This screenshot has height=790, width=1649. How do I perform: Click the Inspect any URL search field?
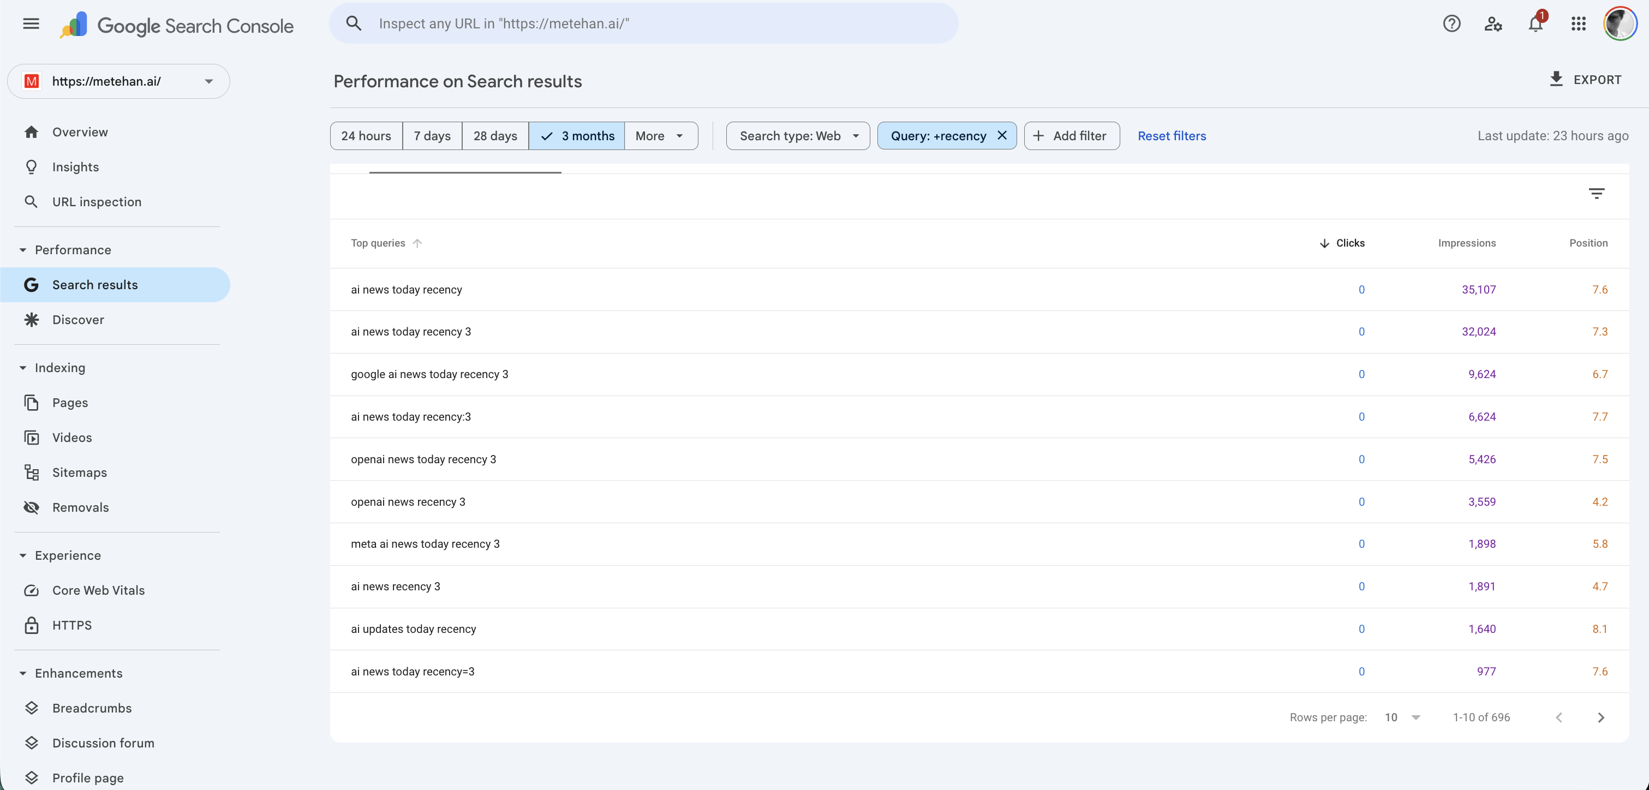[x=643, y=23]
